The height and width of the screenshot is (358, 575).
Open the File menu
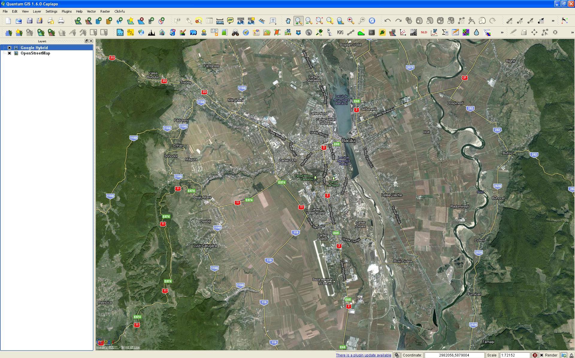point(5,11)
